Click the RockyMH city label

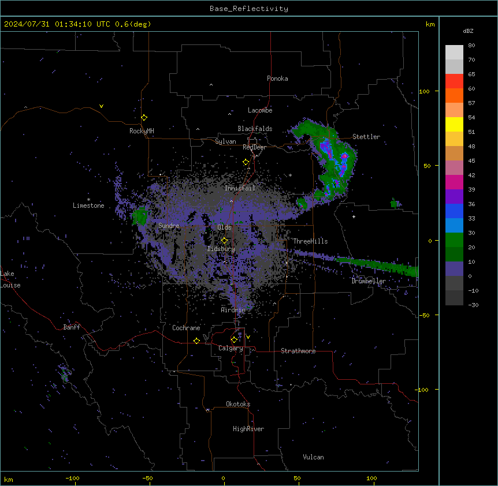point(142,131)
